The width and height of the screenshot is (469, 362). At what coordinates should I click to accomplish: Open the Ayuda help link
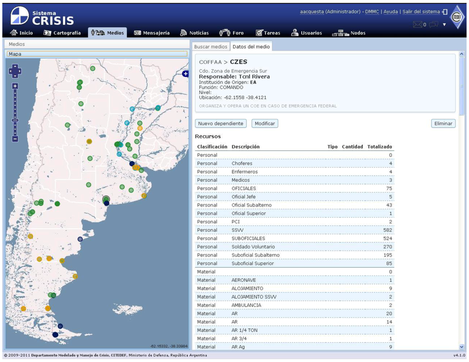(x=391, y=11)
